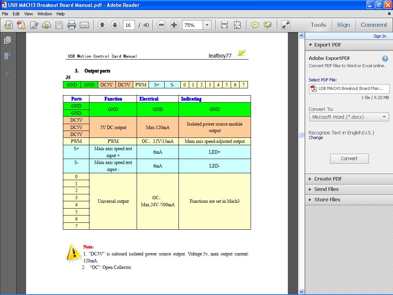Collapse the Export PDF section
The height and width of the screenshot is (295, 393).
(x=327, y=45)
